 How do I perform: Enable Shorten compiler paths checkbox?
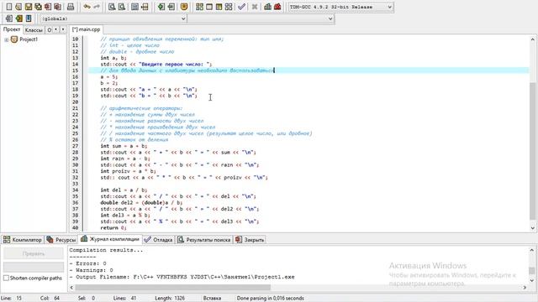click(x=6, y=278)
